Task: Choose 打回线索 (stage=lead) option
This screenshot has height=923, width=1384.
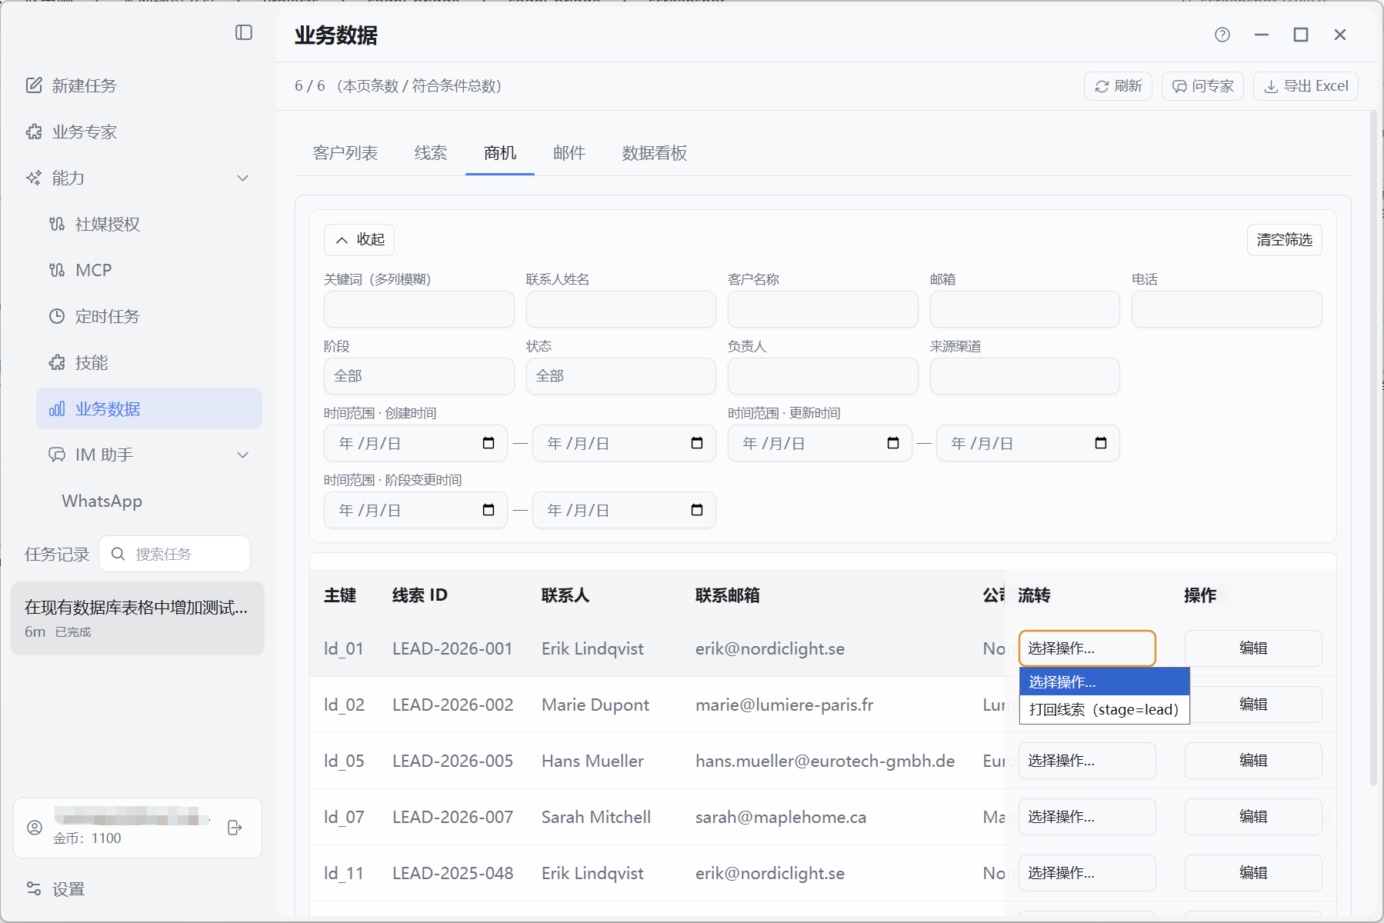Action: (x=1104, y=709)
